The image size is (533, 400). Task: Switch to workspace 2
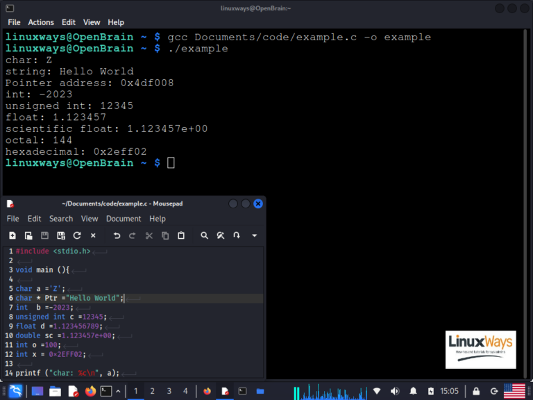(152, 391)
